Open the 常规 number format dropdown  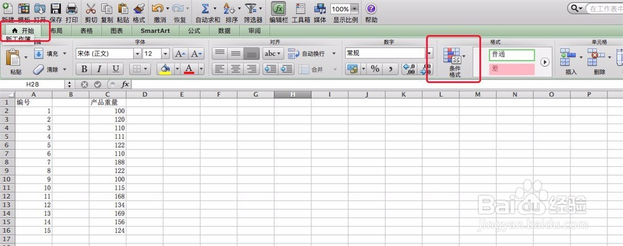[x=430, y=54]
